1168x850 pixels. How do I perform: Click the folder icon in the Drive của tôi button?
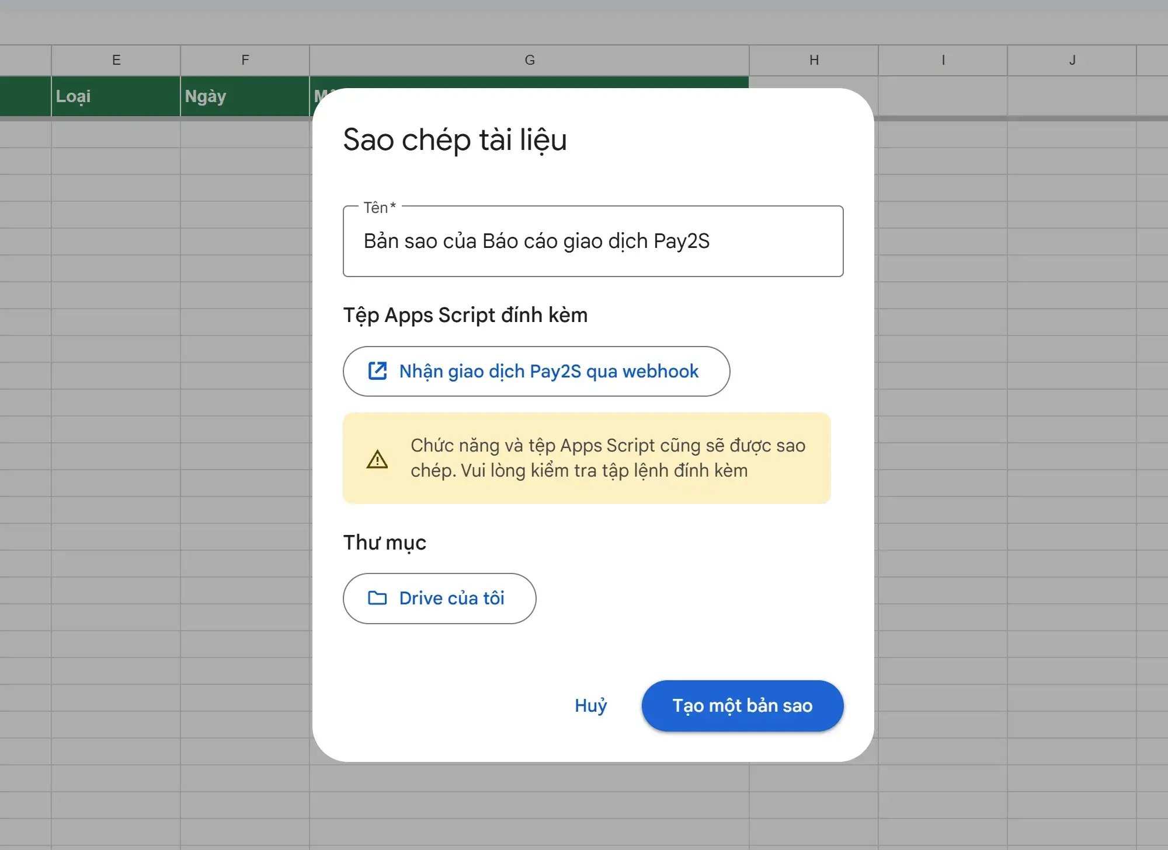pos(377,598)
